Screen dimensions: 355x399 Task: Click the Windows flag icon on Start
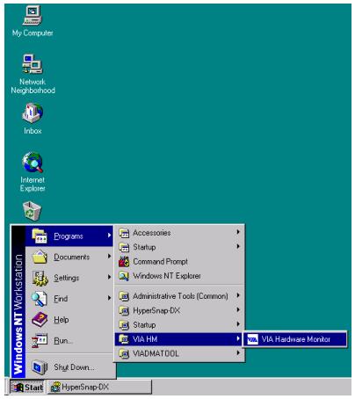tap(18, 388)
